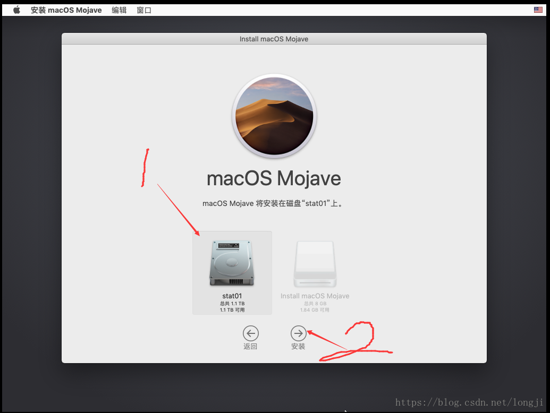Click the message about installing on disk "stat01"

click(x=273, y=203)
